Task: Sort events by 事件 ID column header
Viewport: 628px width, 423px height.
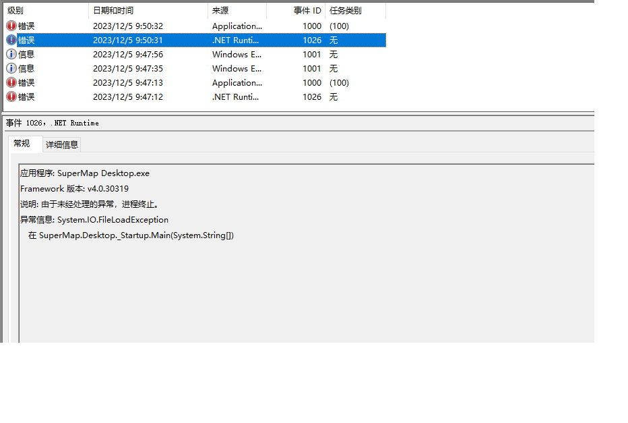Action: (x=296, y=11)
